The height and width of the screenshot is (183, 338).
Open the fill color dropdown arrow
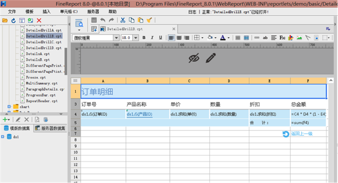pos(215,38)
